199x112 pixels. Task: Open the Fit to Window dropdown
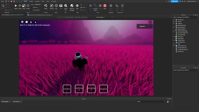pyautogui.click(x=100, y=17)
